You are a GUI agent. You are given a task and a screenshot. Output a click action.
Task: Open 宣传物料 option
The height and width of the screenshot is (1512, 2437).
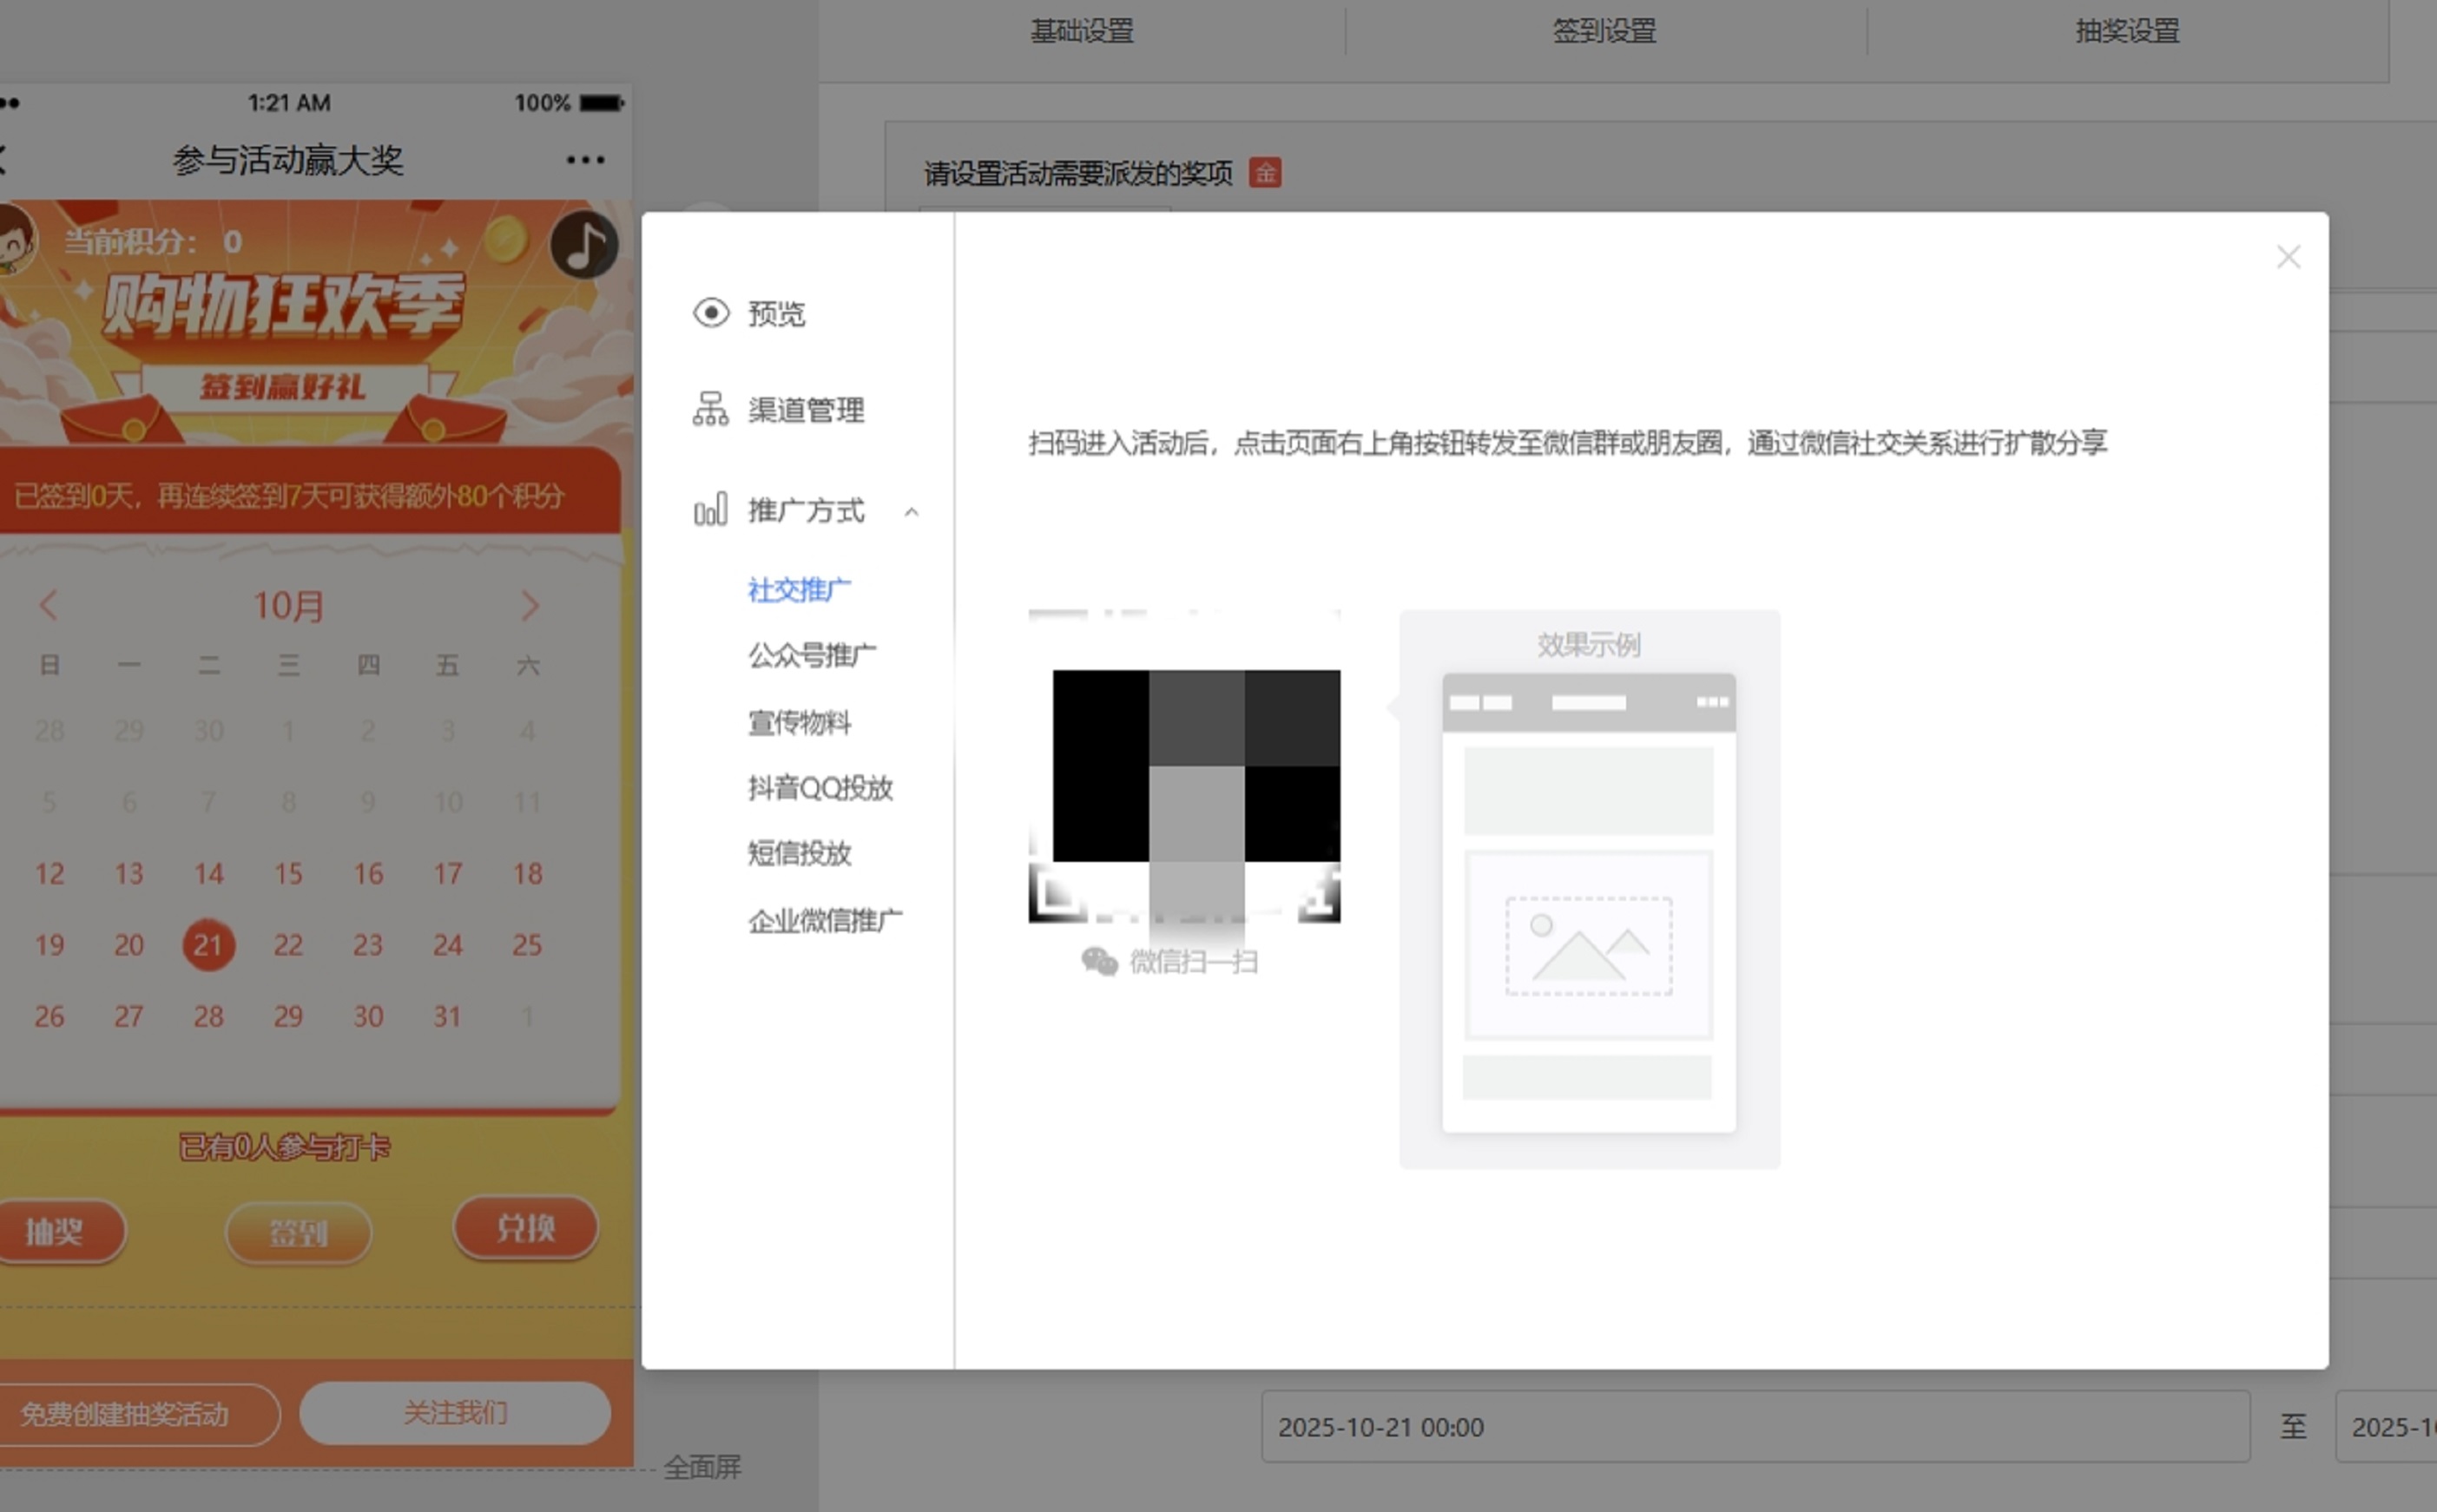point(799,722)
